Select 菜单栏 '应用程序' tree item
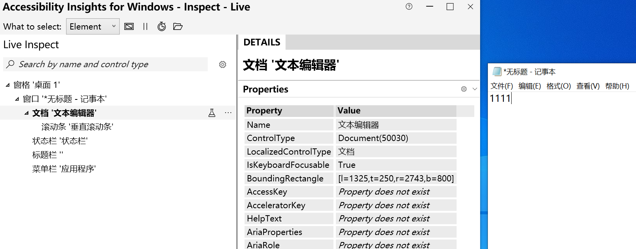 [64, 169]
